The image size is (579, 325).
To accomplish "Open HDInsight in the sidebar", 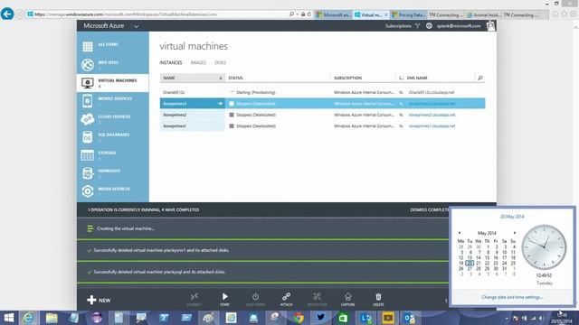I will tap(112, 172).
